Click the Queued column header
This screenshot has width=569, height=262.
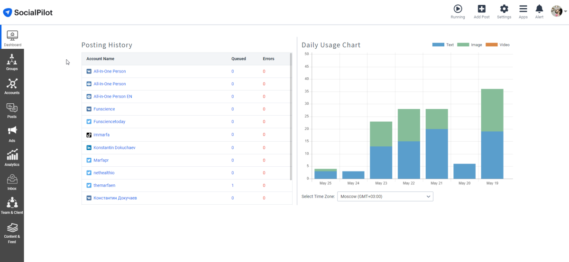(x=239, y=59)
